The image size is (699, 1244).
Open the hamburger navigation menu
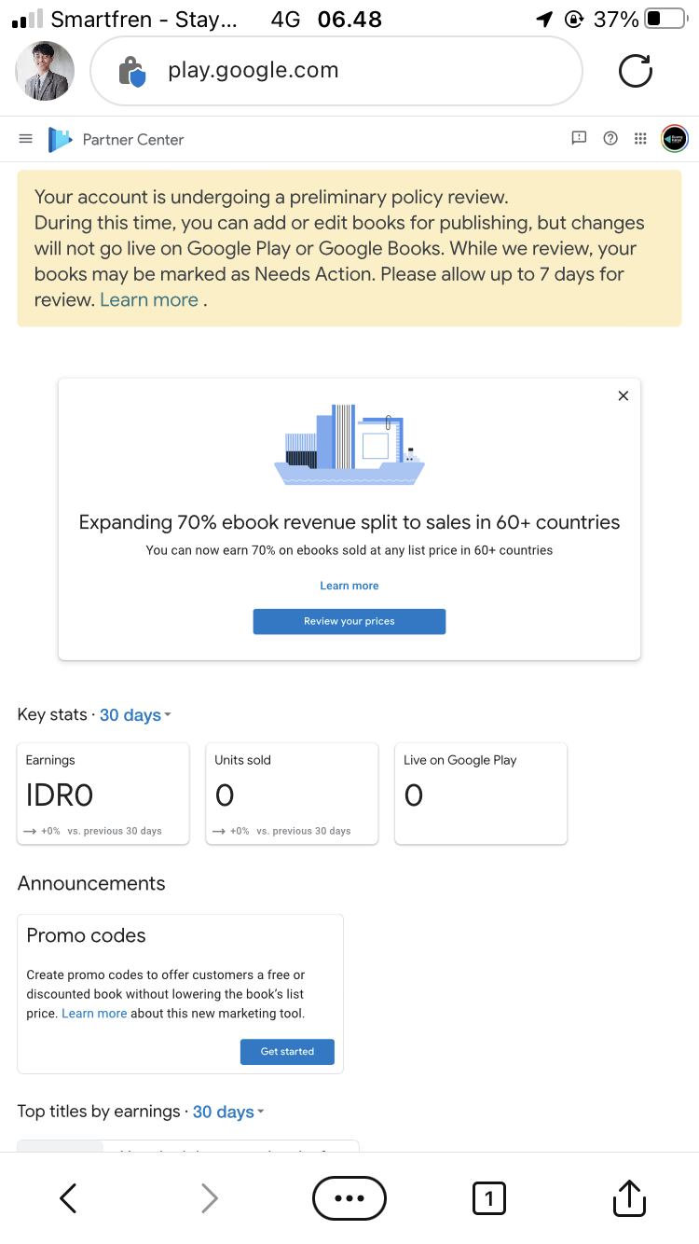coord(26,139)
